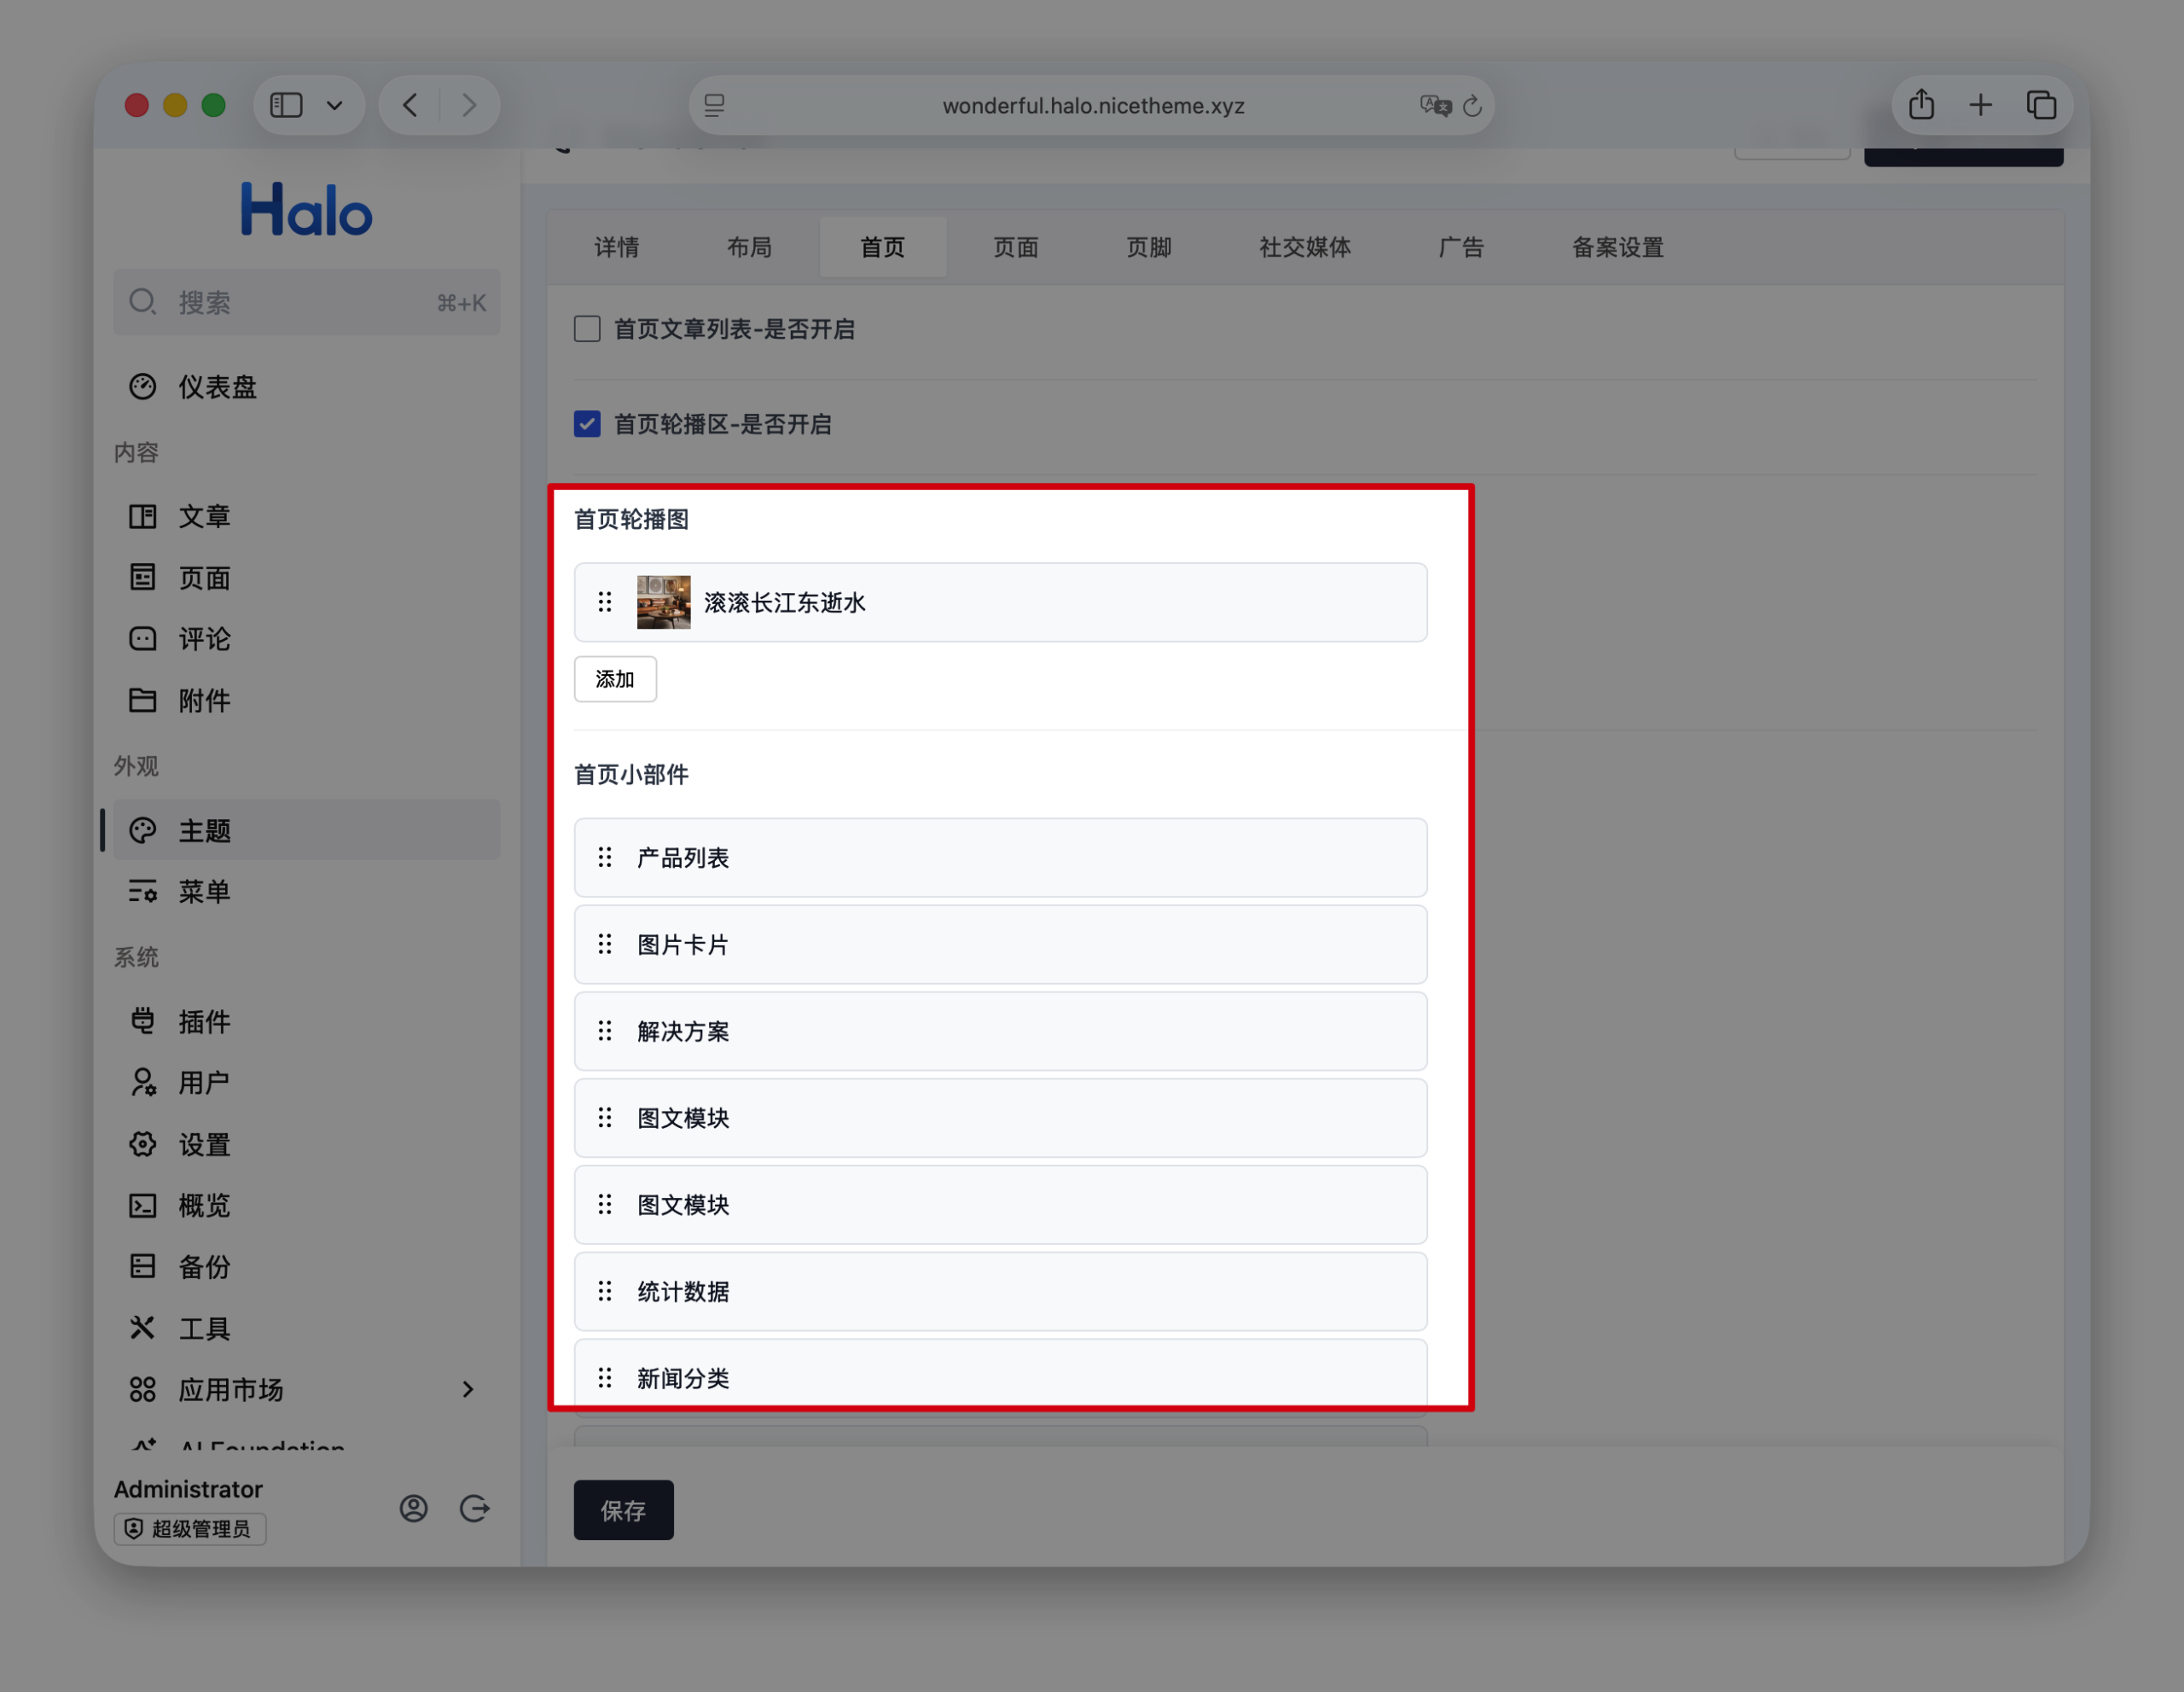
Task: Open the 插件 sidebar link
Action: (307, 1021)
